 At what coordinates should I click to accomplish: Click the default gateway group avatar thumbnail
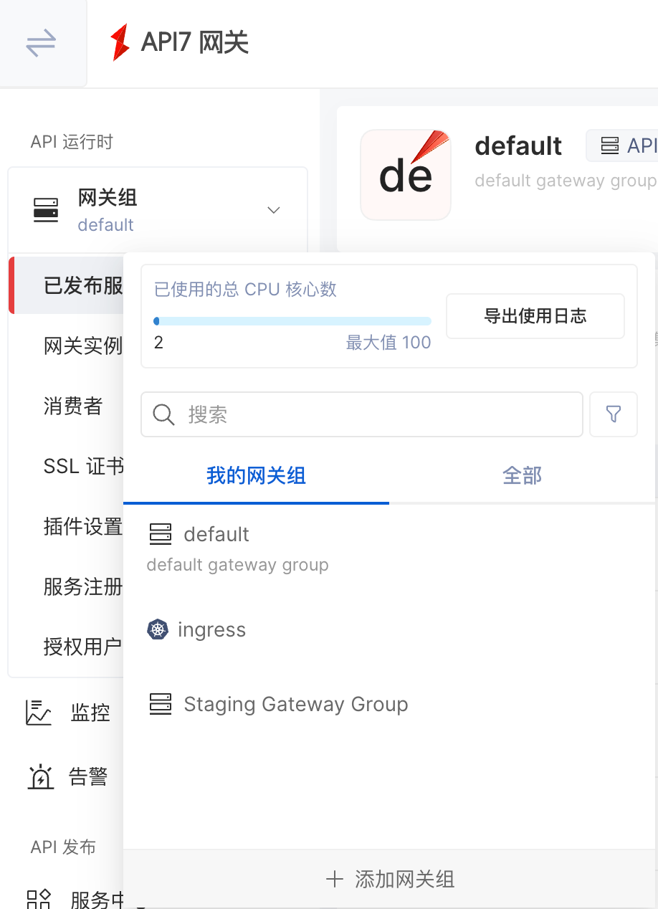406,174
